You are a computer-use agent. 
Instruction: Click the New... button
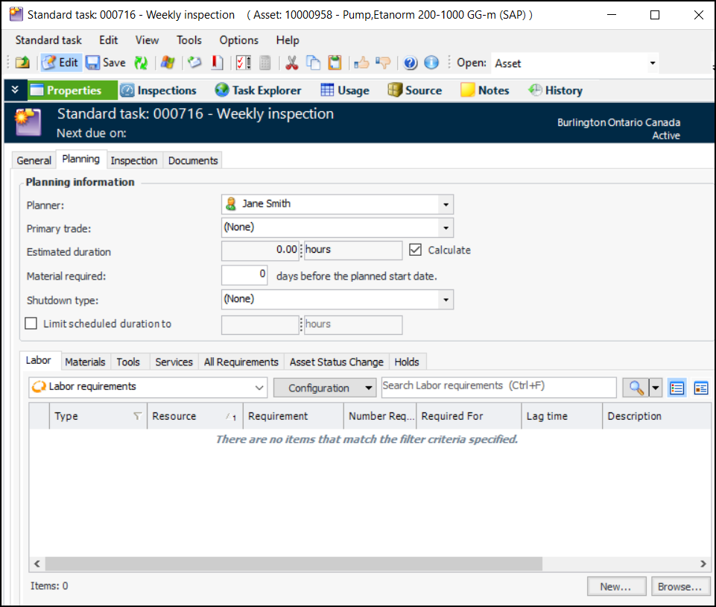click(x=616, y=586)
